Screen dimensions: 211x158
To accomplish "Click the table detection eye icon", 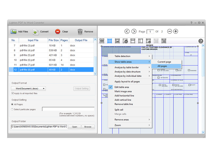I will tap(102, 41).
